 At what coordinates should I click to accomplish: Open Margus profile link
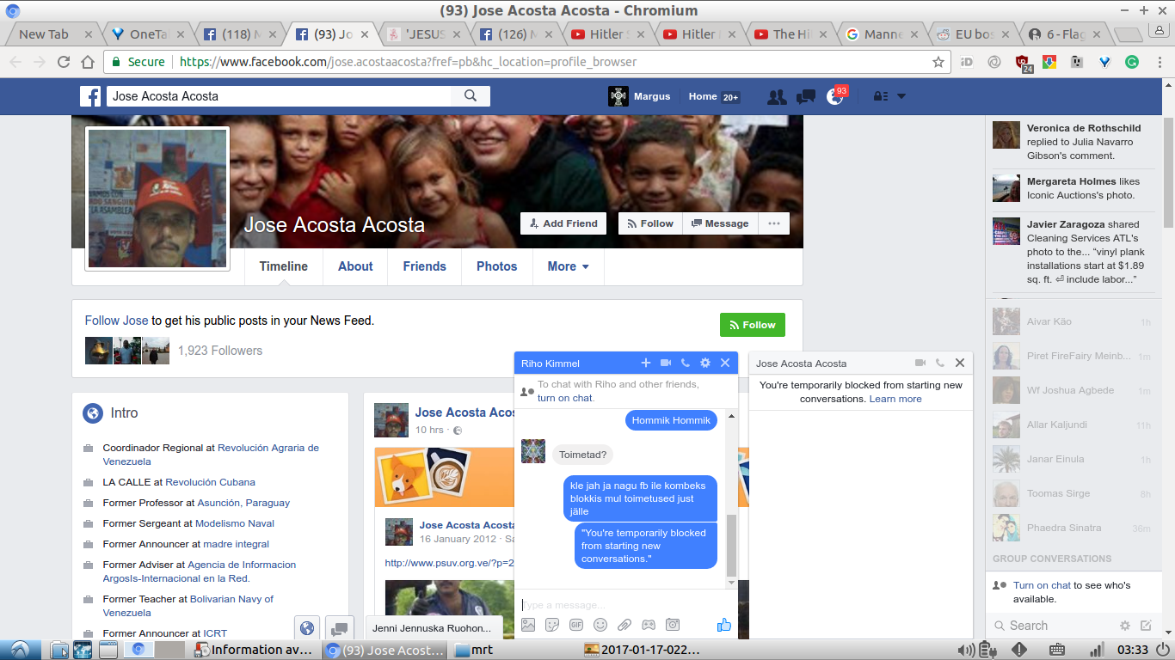click(641, 96)
